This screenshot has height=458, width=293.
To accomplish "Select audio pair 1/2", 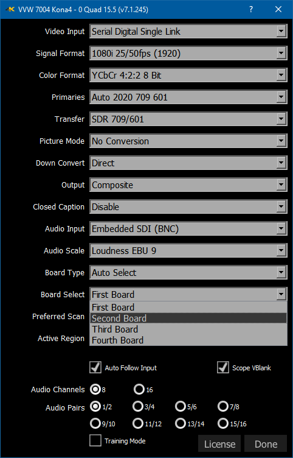I will [x=95, y=406].
